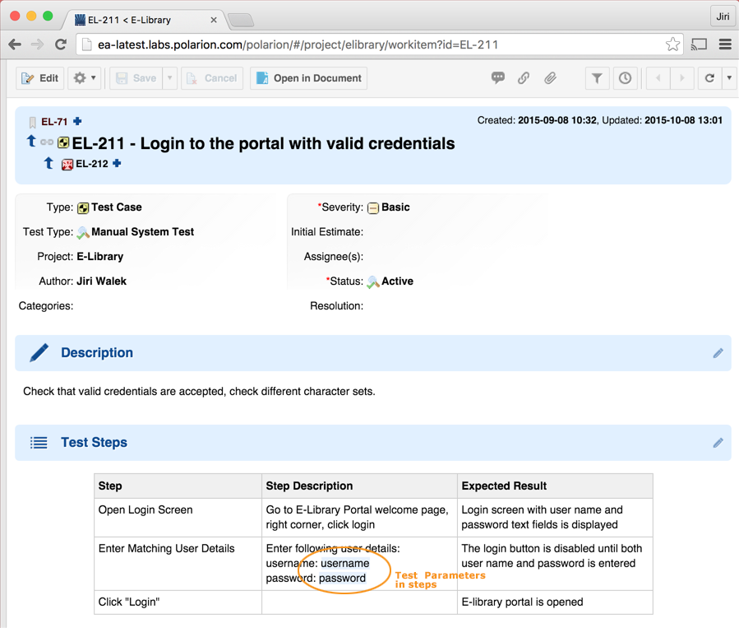739x628 pixels.
Task: Click the refresh icon in Polarion toolbar
Action: (x=709, y=78)
